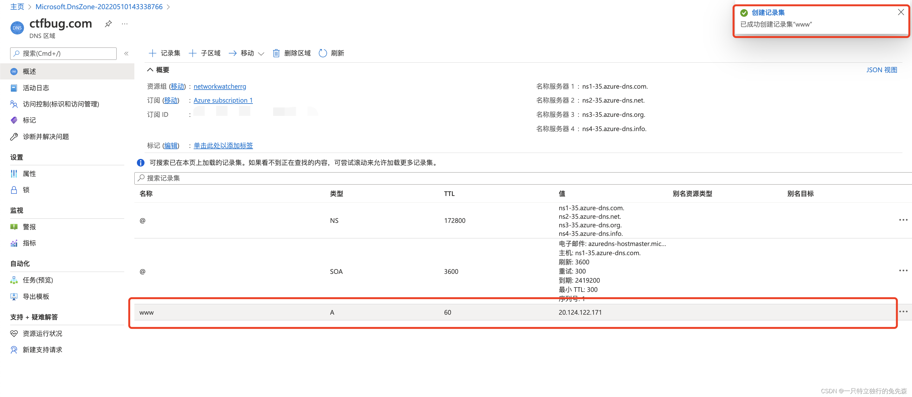The height and width of the screenshot is (397, 912).
Task: Click the Alias target column header
Action: (800, 193)
